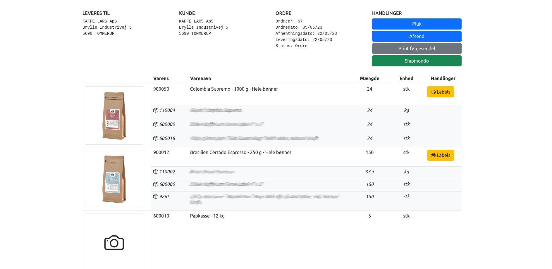
Task: Open Shipmondo with the green button
Action: pyautogui.click(x=417, y=61)
